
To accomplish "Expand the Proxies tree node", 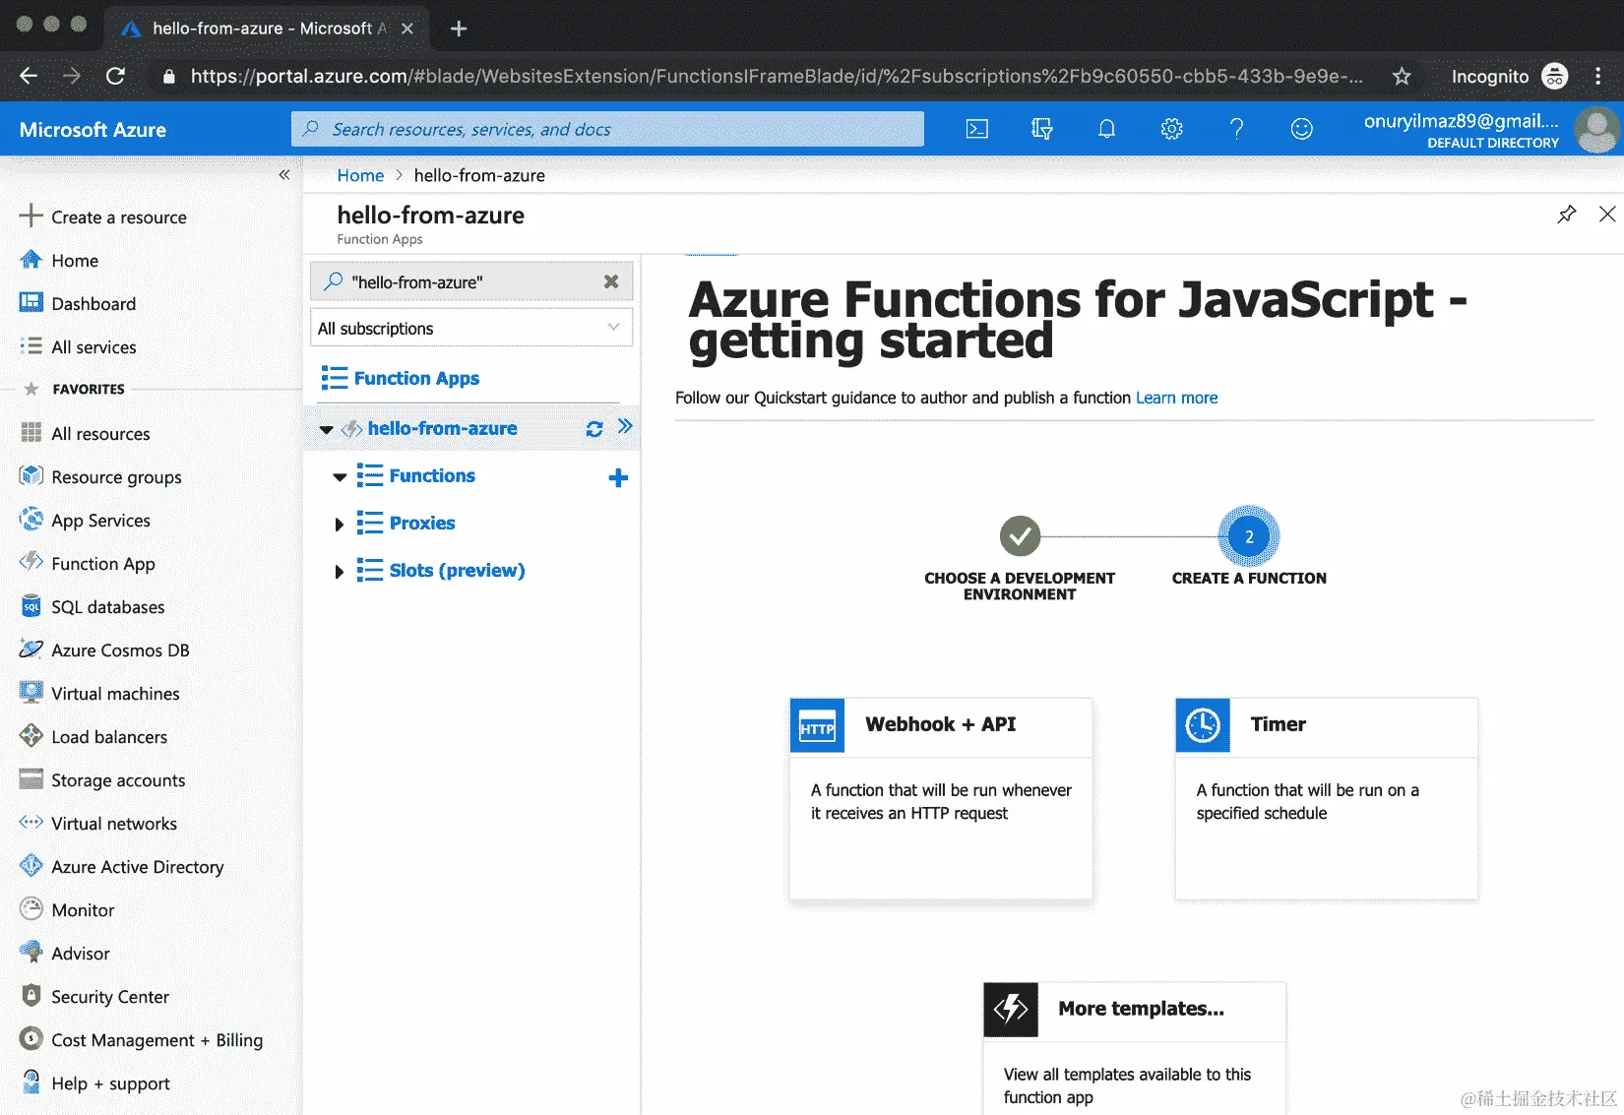I will click(339, 525).
